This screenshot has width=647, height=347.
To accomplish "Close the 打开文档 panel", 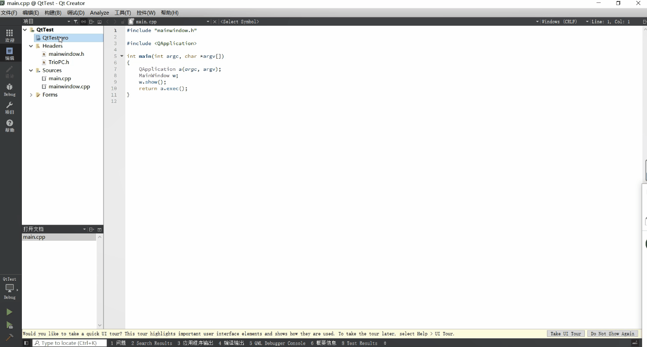I will (x=100, y=229).
